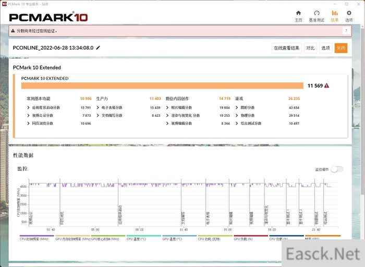
Task: Toggle the GPU 内存时钟频率 legend swatch
Action: pyautogui.click(x=72, y=236)
